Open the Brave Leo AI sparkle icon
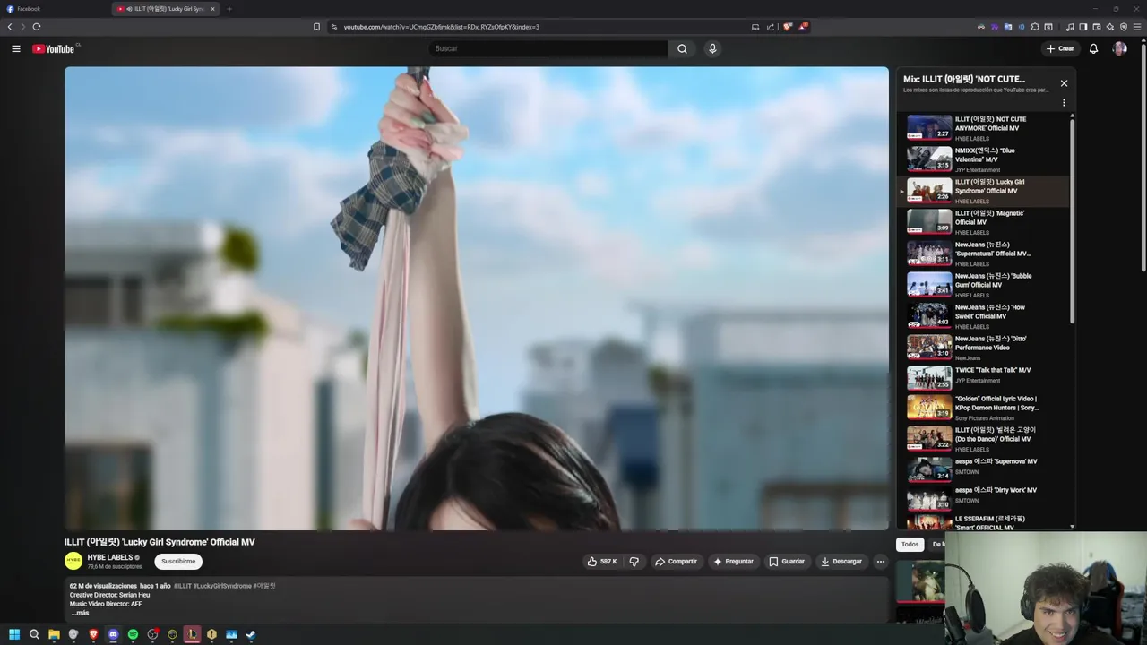This screenshot has width=1147, height=645. tap(1110, 27)
